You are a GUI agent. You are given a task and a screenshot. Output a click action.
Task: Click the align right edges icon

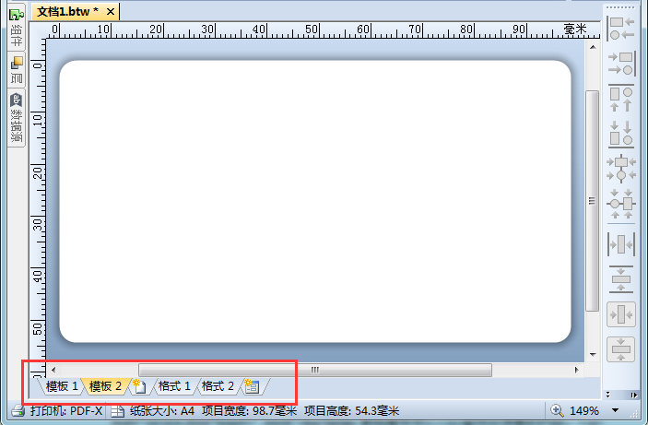click(x=621, y=63)
